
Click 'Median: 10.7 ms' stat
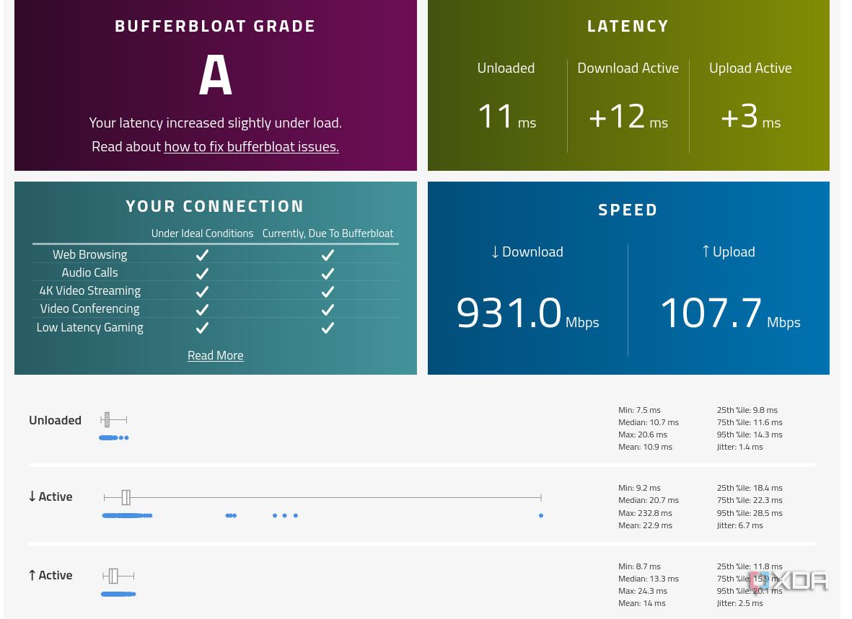[x=649, y=422]
